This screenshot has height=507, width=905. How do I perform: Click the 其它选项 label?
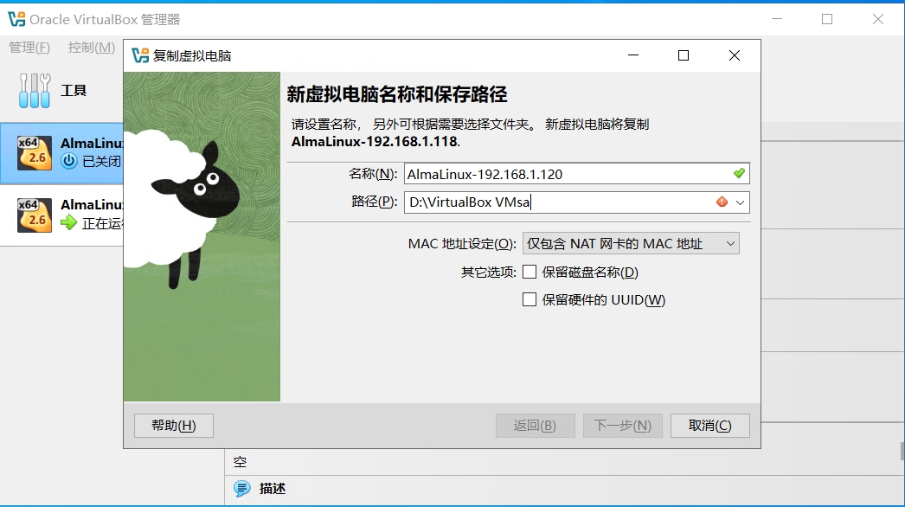click(x=488, y=272)
